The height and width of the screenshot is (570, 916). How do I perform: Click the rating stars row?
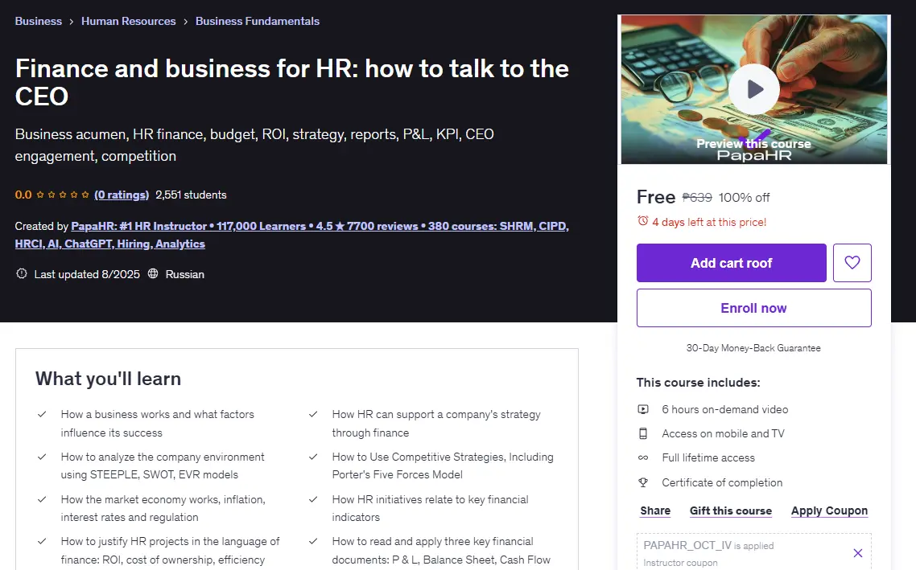click(x=63, y=195)
